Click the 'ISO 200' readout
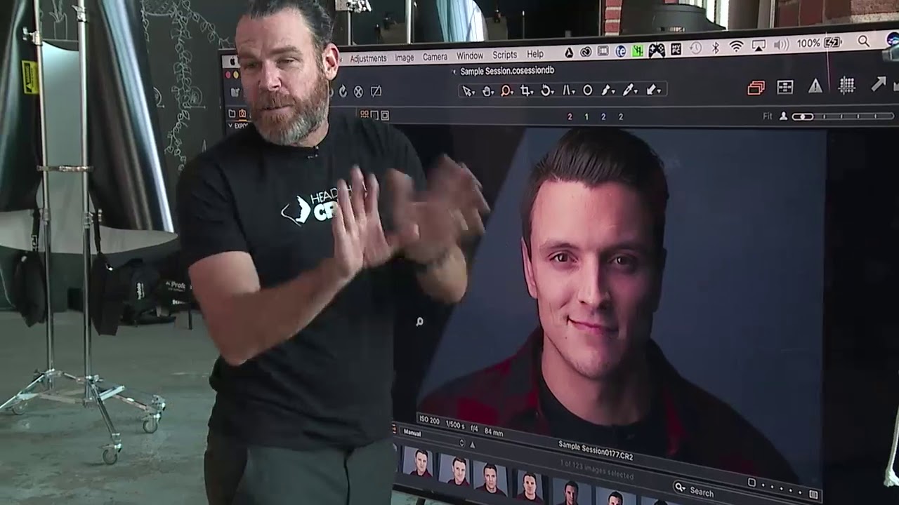899x505 pixels. click(x=430, y=419)
